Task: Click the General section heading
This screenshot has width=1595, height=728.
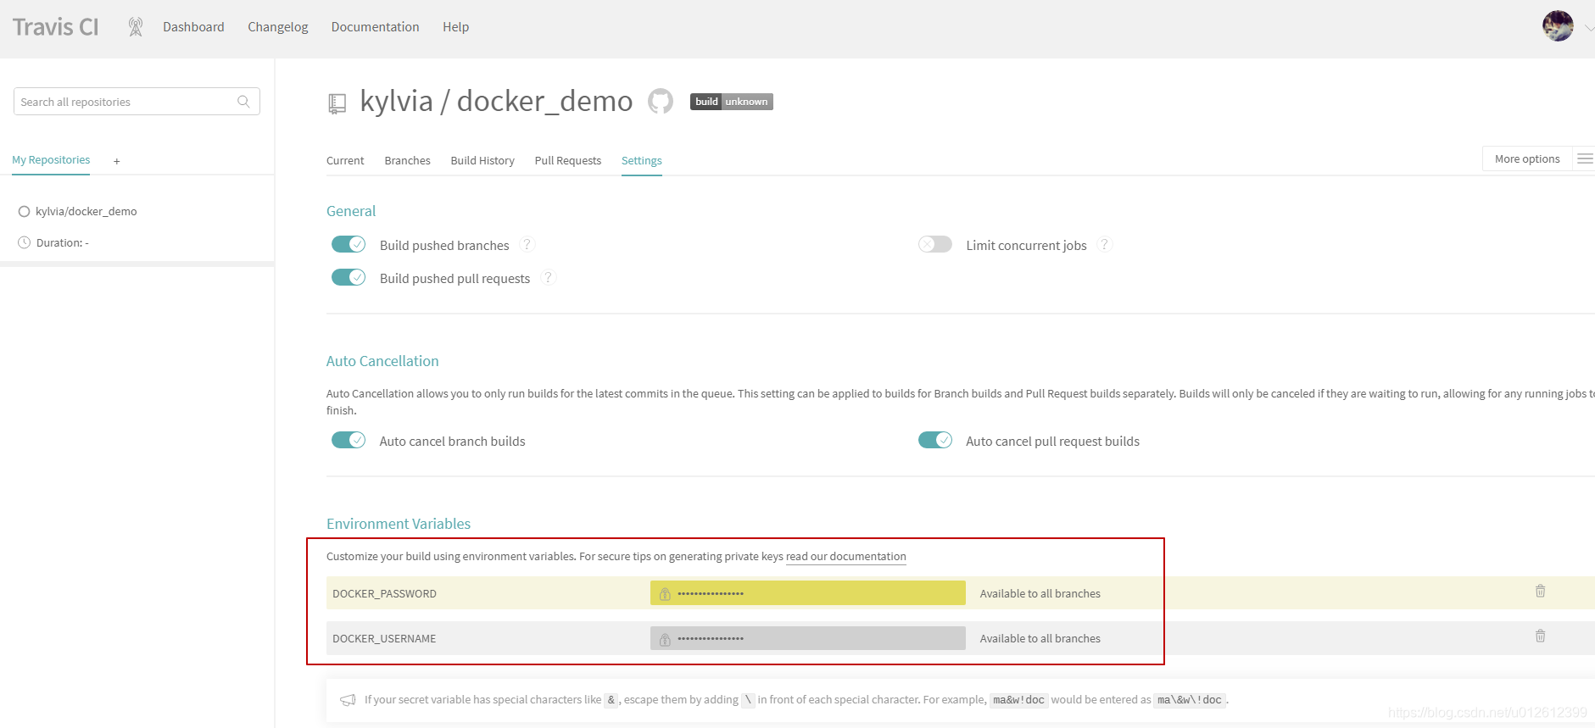Action: click(351, 211)
